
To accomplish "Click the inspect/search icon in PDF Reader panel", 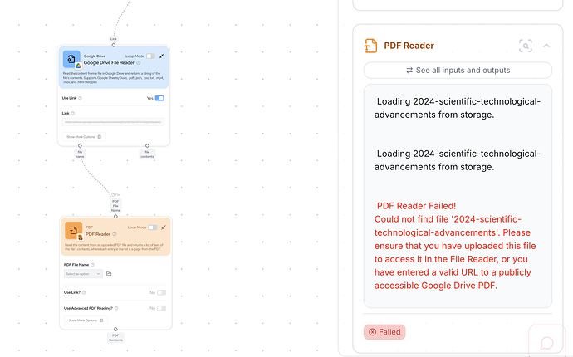I will (525, 46).
